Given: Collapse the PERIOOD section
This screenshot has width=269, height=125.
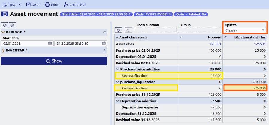Looking at the screenshot, I should point(3,32).
